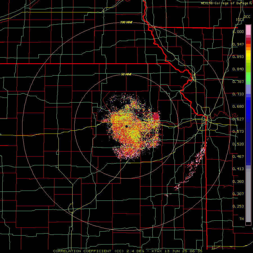This screenshot has height=253, width=253.
Task: Click the NEXLAB-College of DuPage credit text
Action: 226,3
